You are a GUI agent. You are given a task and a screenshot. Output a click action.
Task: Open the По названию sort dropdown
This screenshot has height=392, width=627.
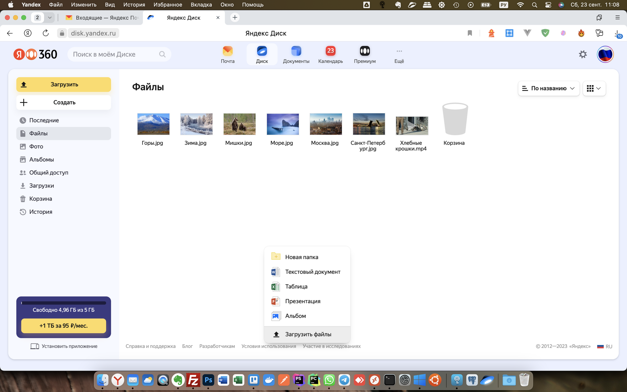click(549, 88)
